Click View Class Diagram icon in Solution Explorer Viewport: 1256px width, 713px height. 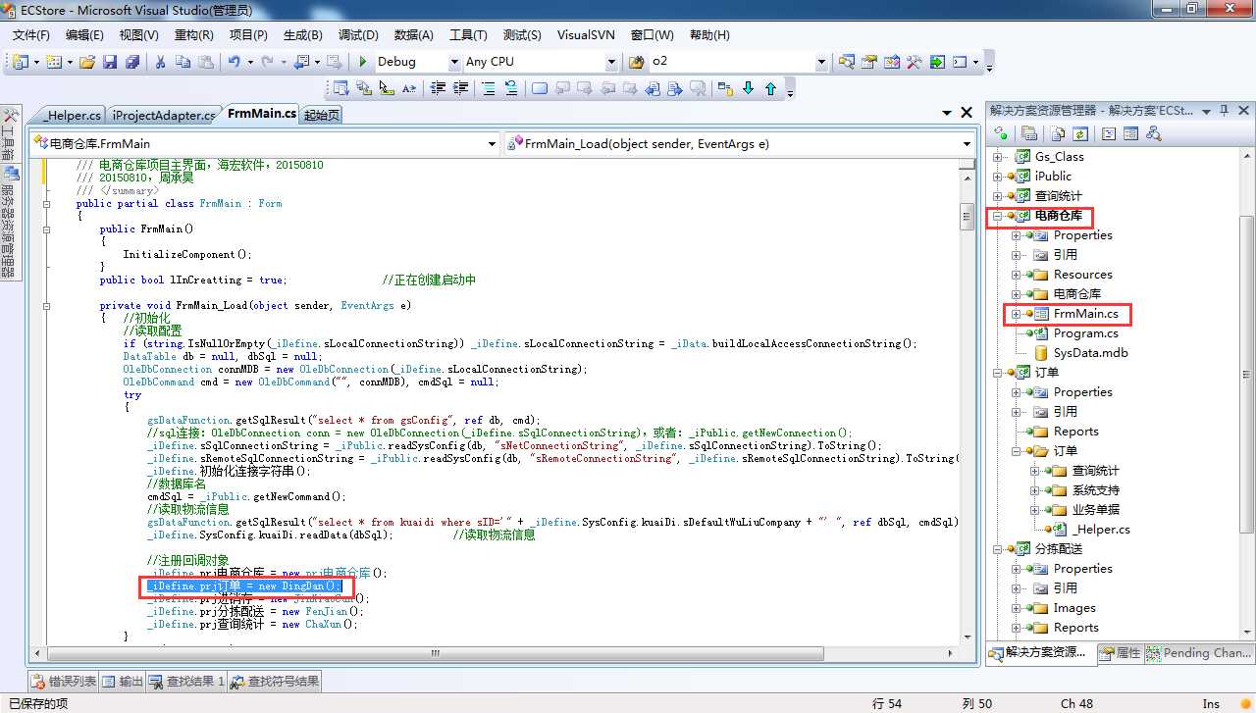1154,133
